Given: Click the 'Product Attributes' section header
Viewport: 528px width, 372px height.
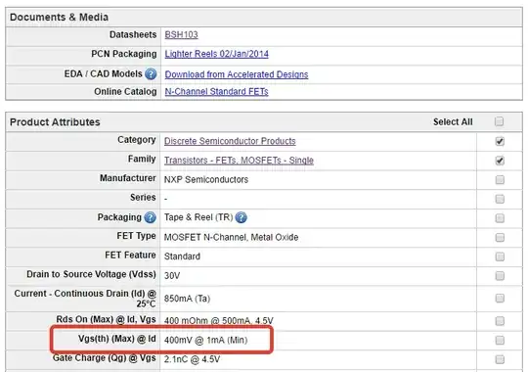Looking at the screenshot, I should [x=55, y=122].
